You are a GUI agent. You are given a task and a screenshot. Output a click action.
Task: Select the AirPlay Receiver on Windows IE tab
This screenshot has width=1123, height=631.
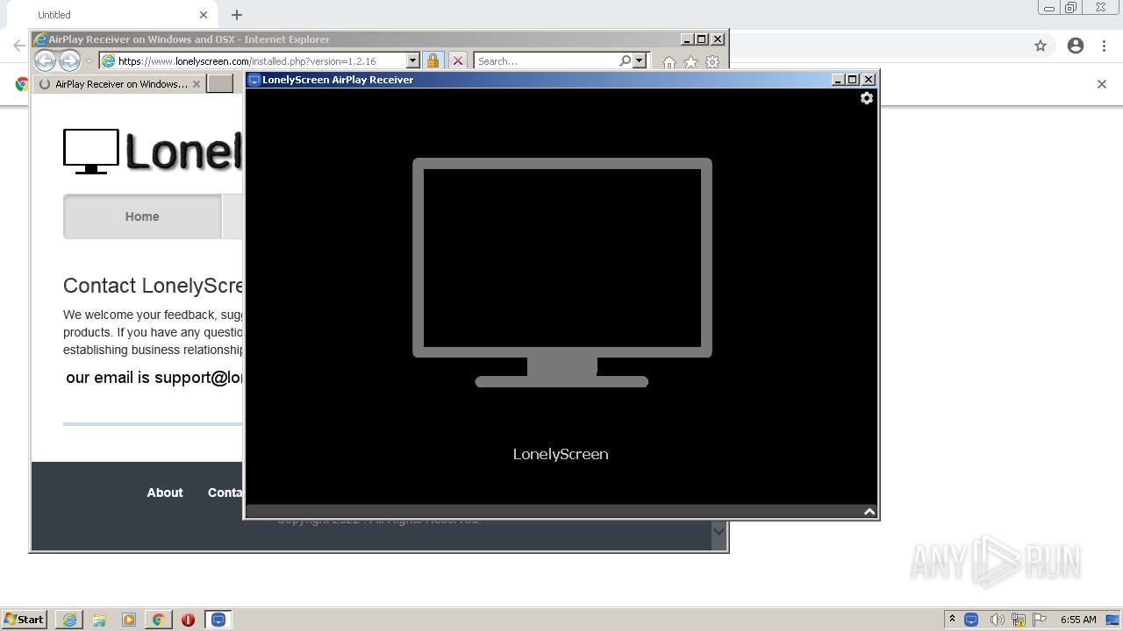(121, 84)
